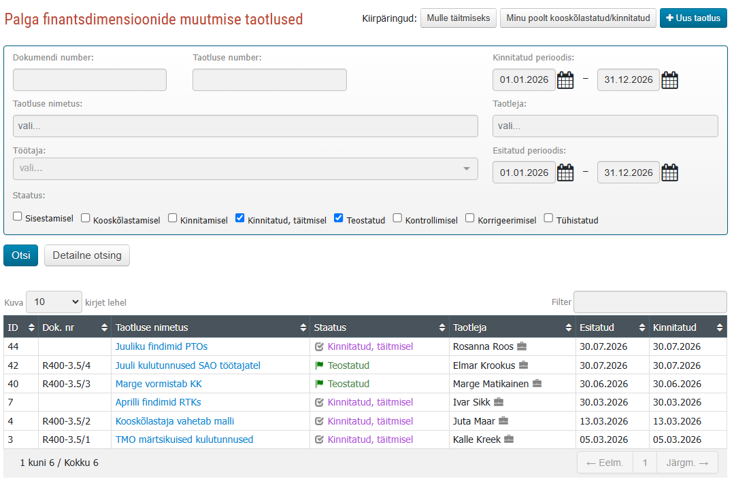Viewport: 734px width, 485px height.
Task: Open calendar for Kinnitatud perioodis end date
Action: pyautogui.click(x=669, y=80)
